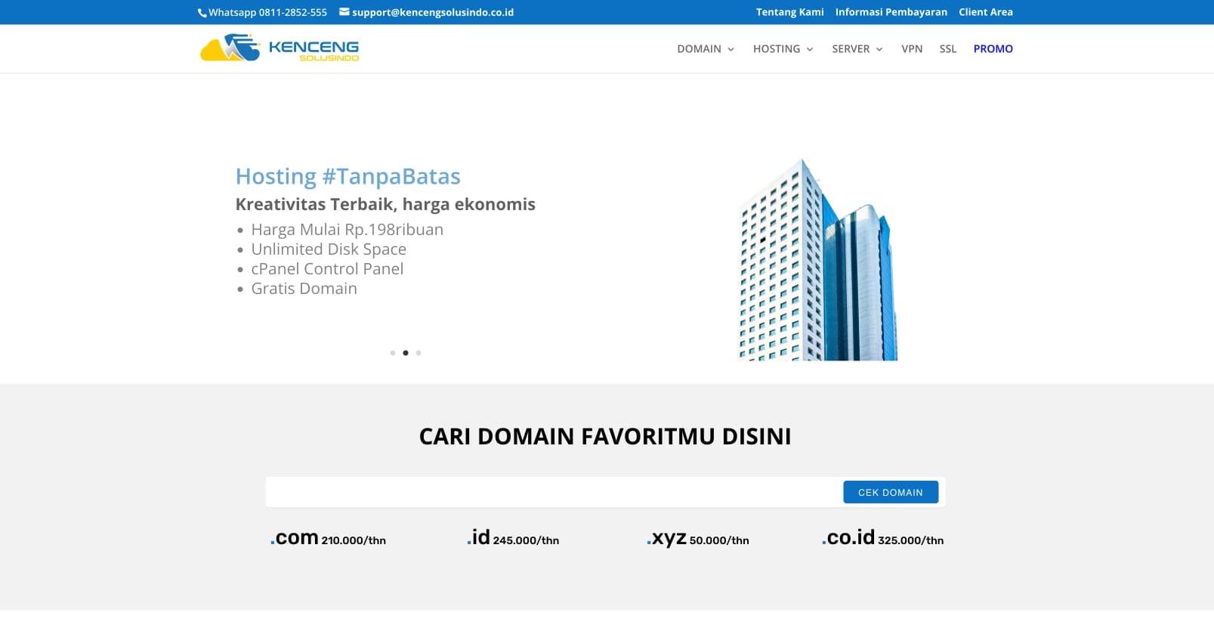Expand the SERVER menu

[857, 48]
